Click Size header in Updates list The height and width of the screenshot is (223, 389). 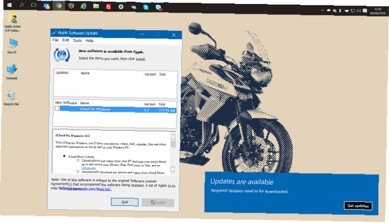tap(163, 74)
